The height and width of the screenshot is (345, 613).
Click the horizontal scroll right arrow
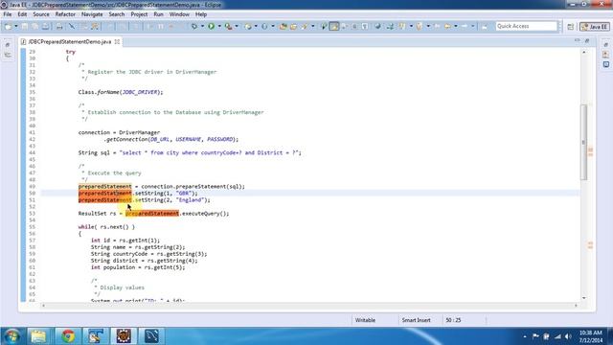click(576, 305)
